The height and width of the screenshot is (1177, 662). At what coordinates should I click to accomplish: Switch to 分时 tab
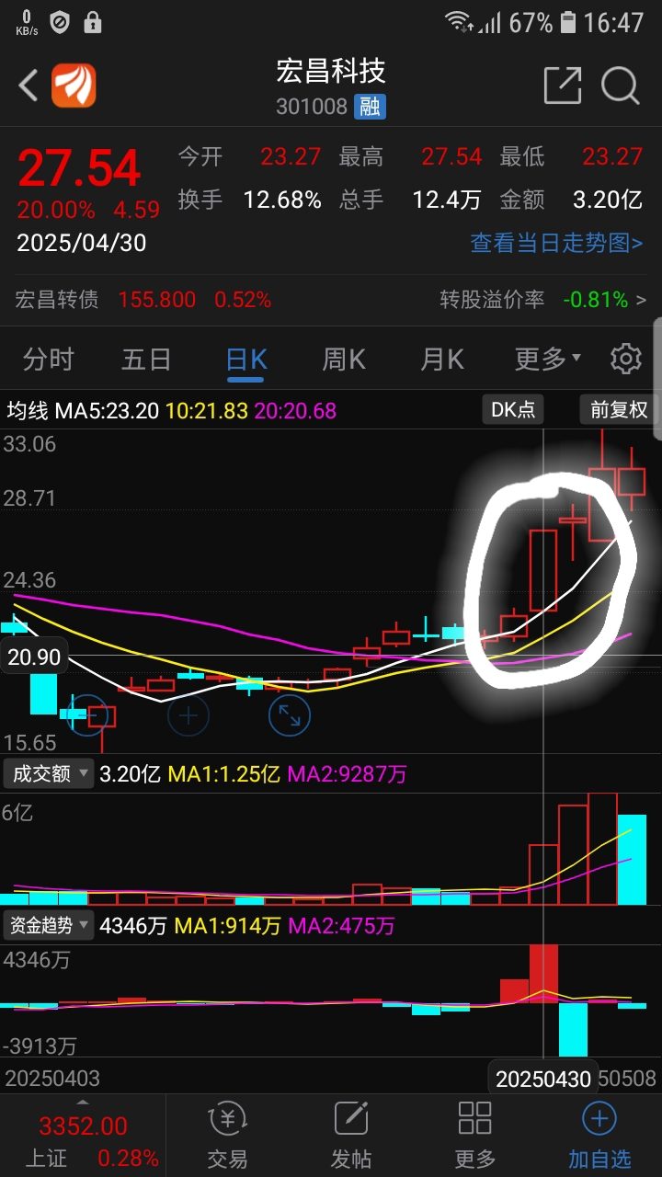[48, 359]
